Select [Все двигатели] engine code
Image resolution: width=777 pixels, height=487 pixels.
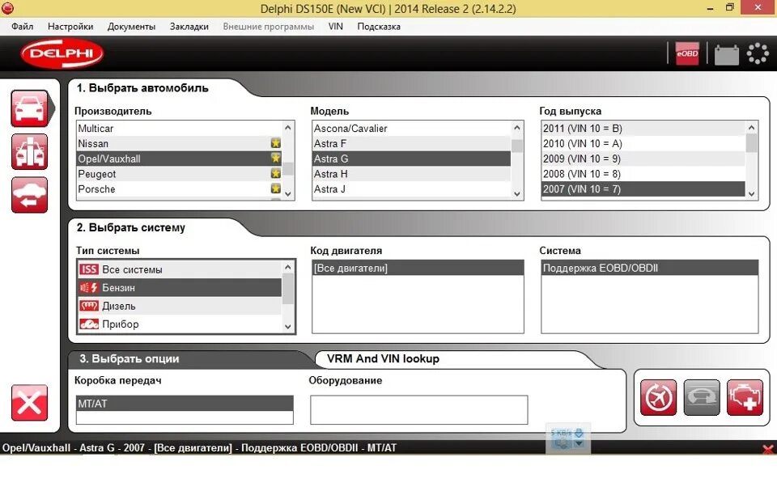pos(418,268)
